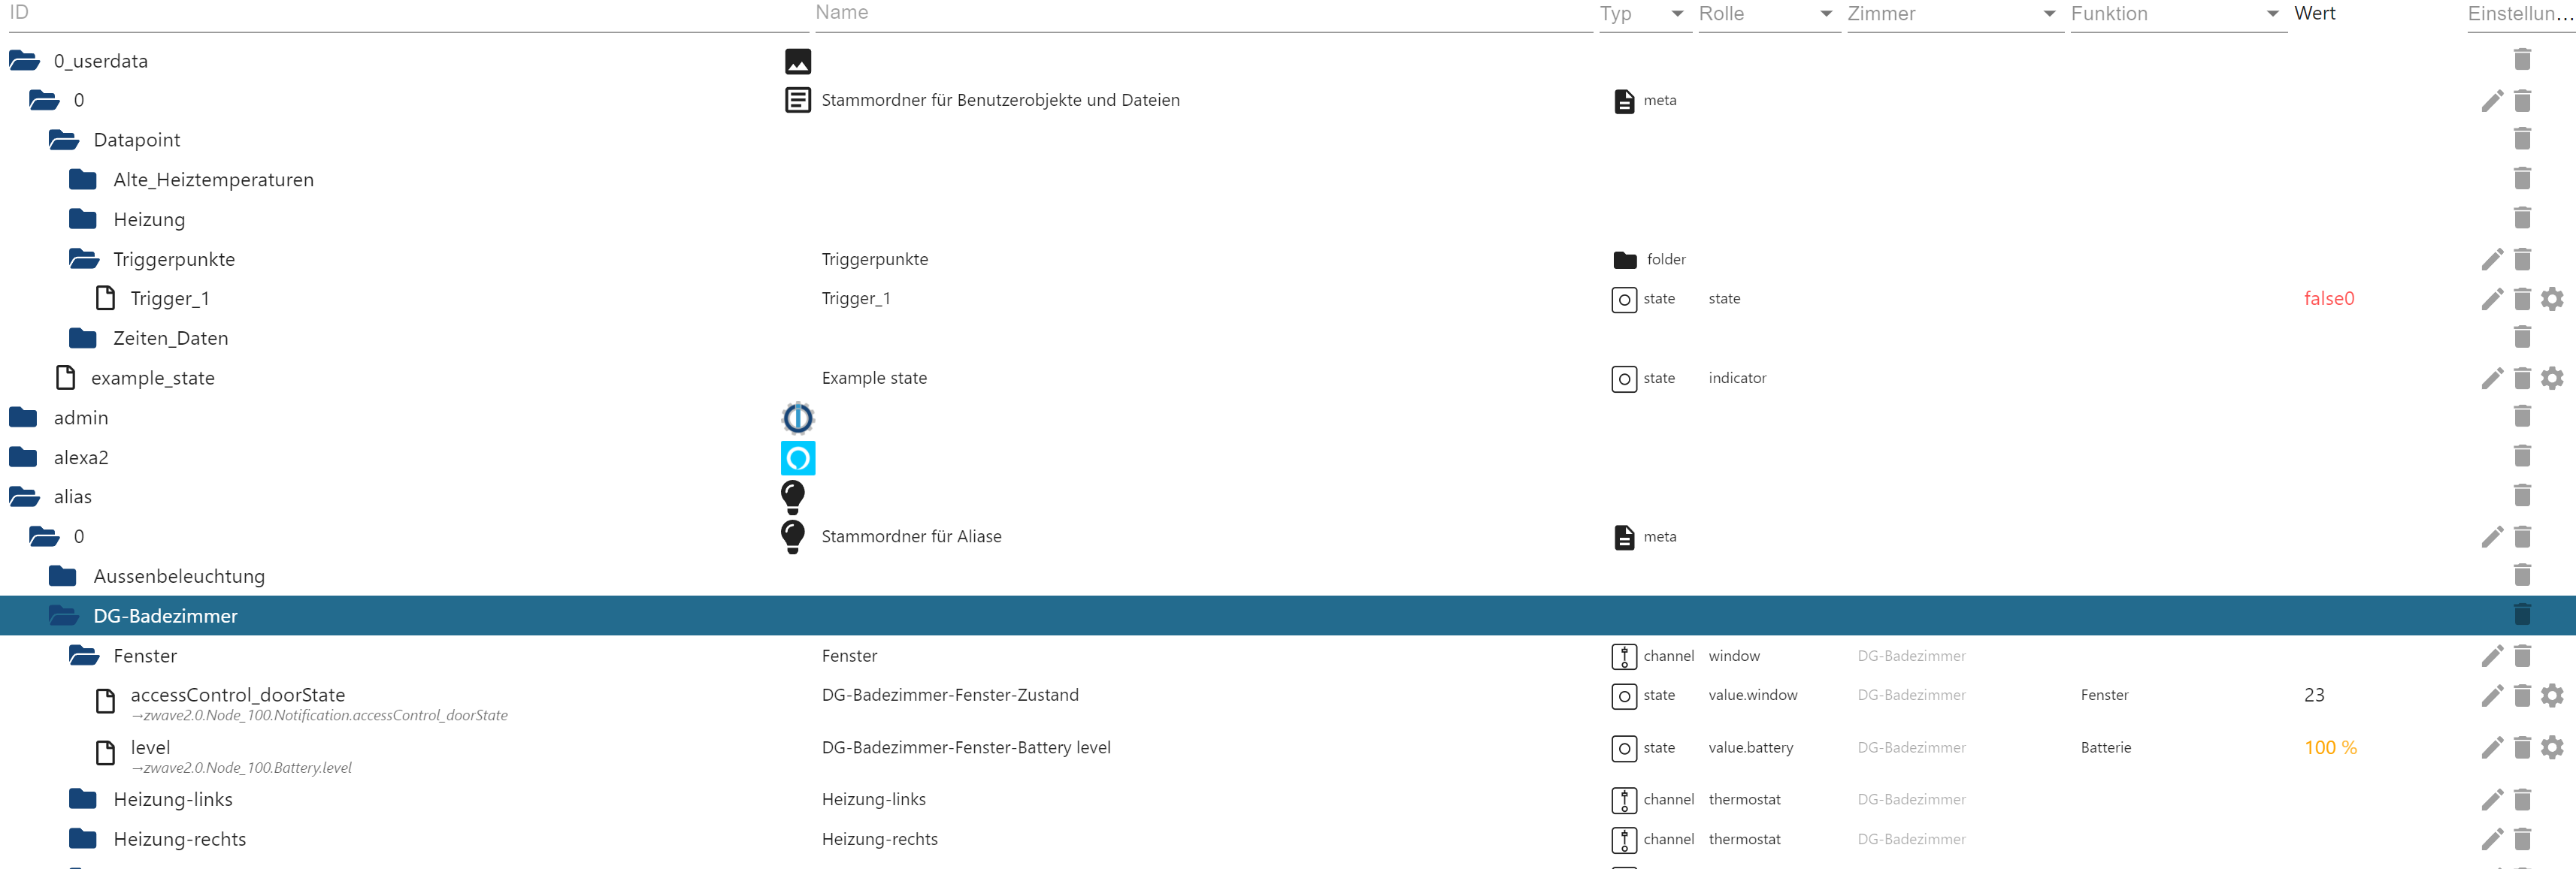
Task: Open the Funktion filter dropdown
Action: 2272,14
